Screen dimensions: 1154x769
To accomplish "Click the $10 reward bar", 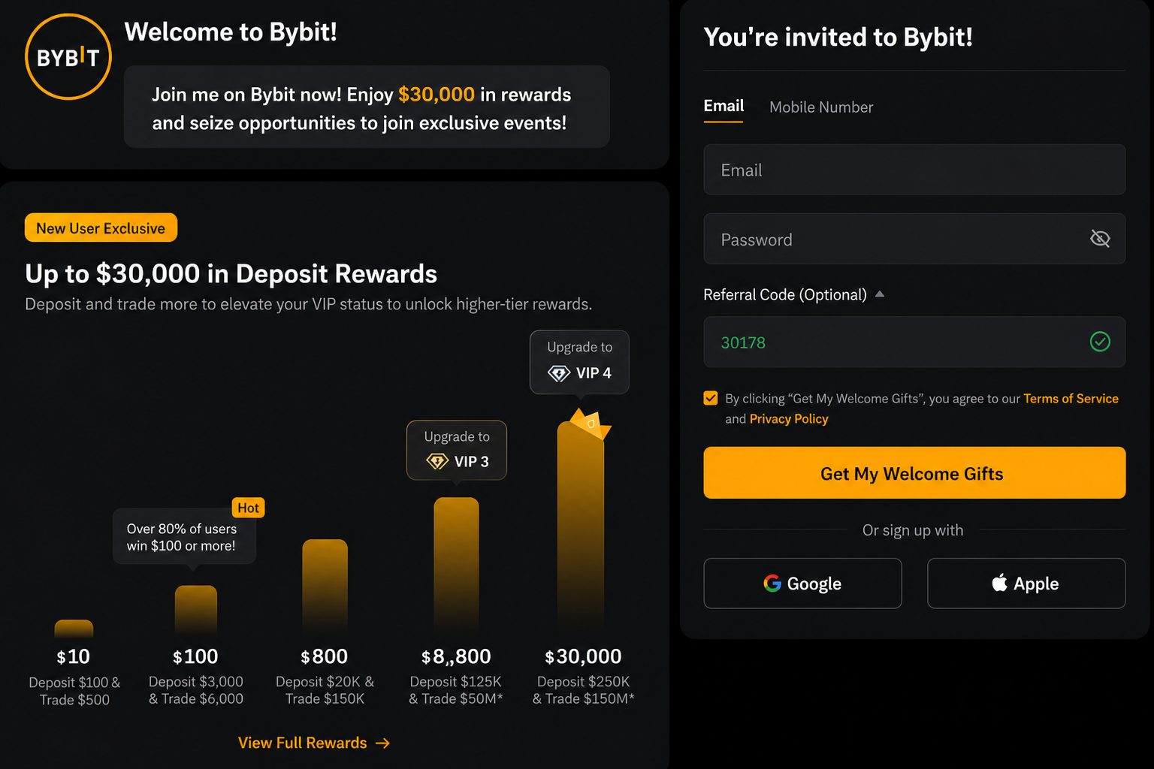I will (x=74, y=629).
